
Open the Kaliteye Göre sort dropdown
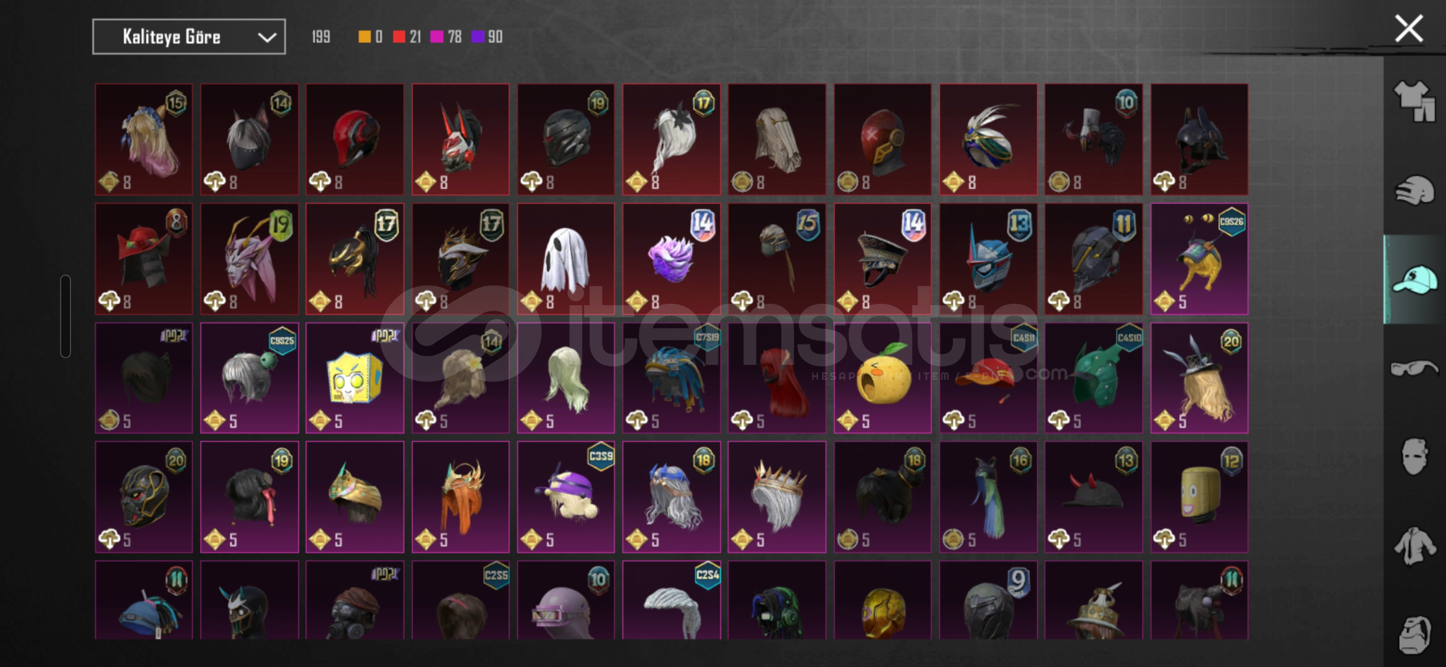coord(189,36)
